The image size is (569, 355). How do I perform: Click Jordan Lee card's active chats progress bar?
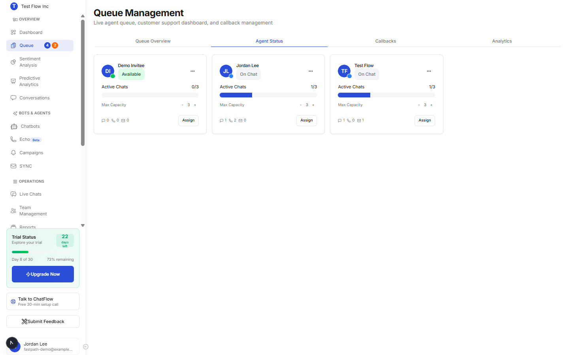coord(268,95)
